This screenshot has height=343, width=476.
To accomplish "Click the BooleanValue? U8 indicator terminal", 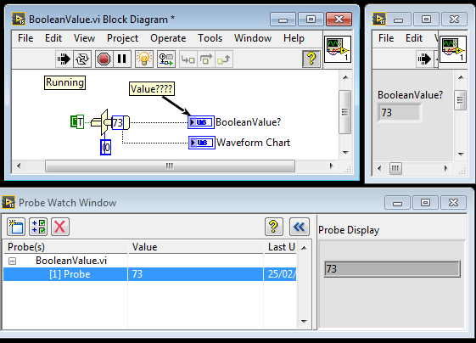I will pyautogui.click(x=201, y=122).
